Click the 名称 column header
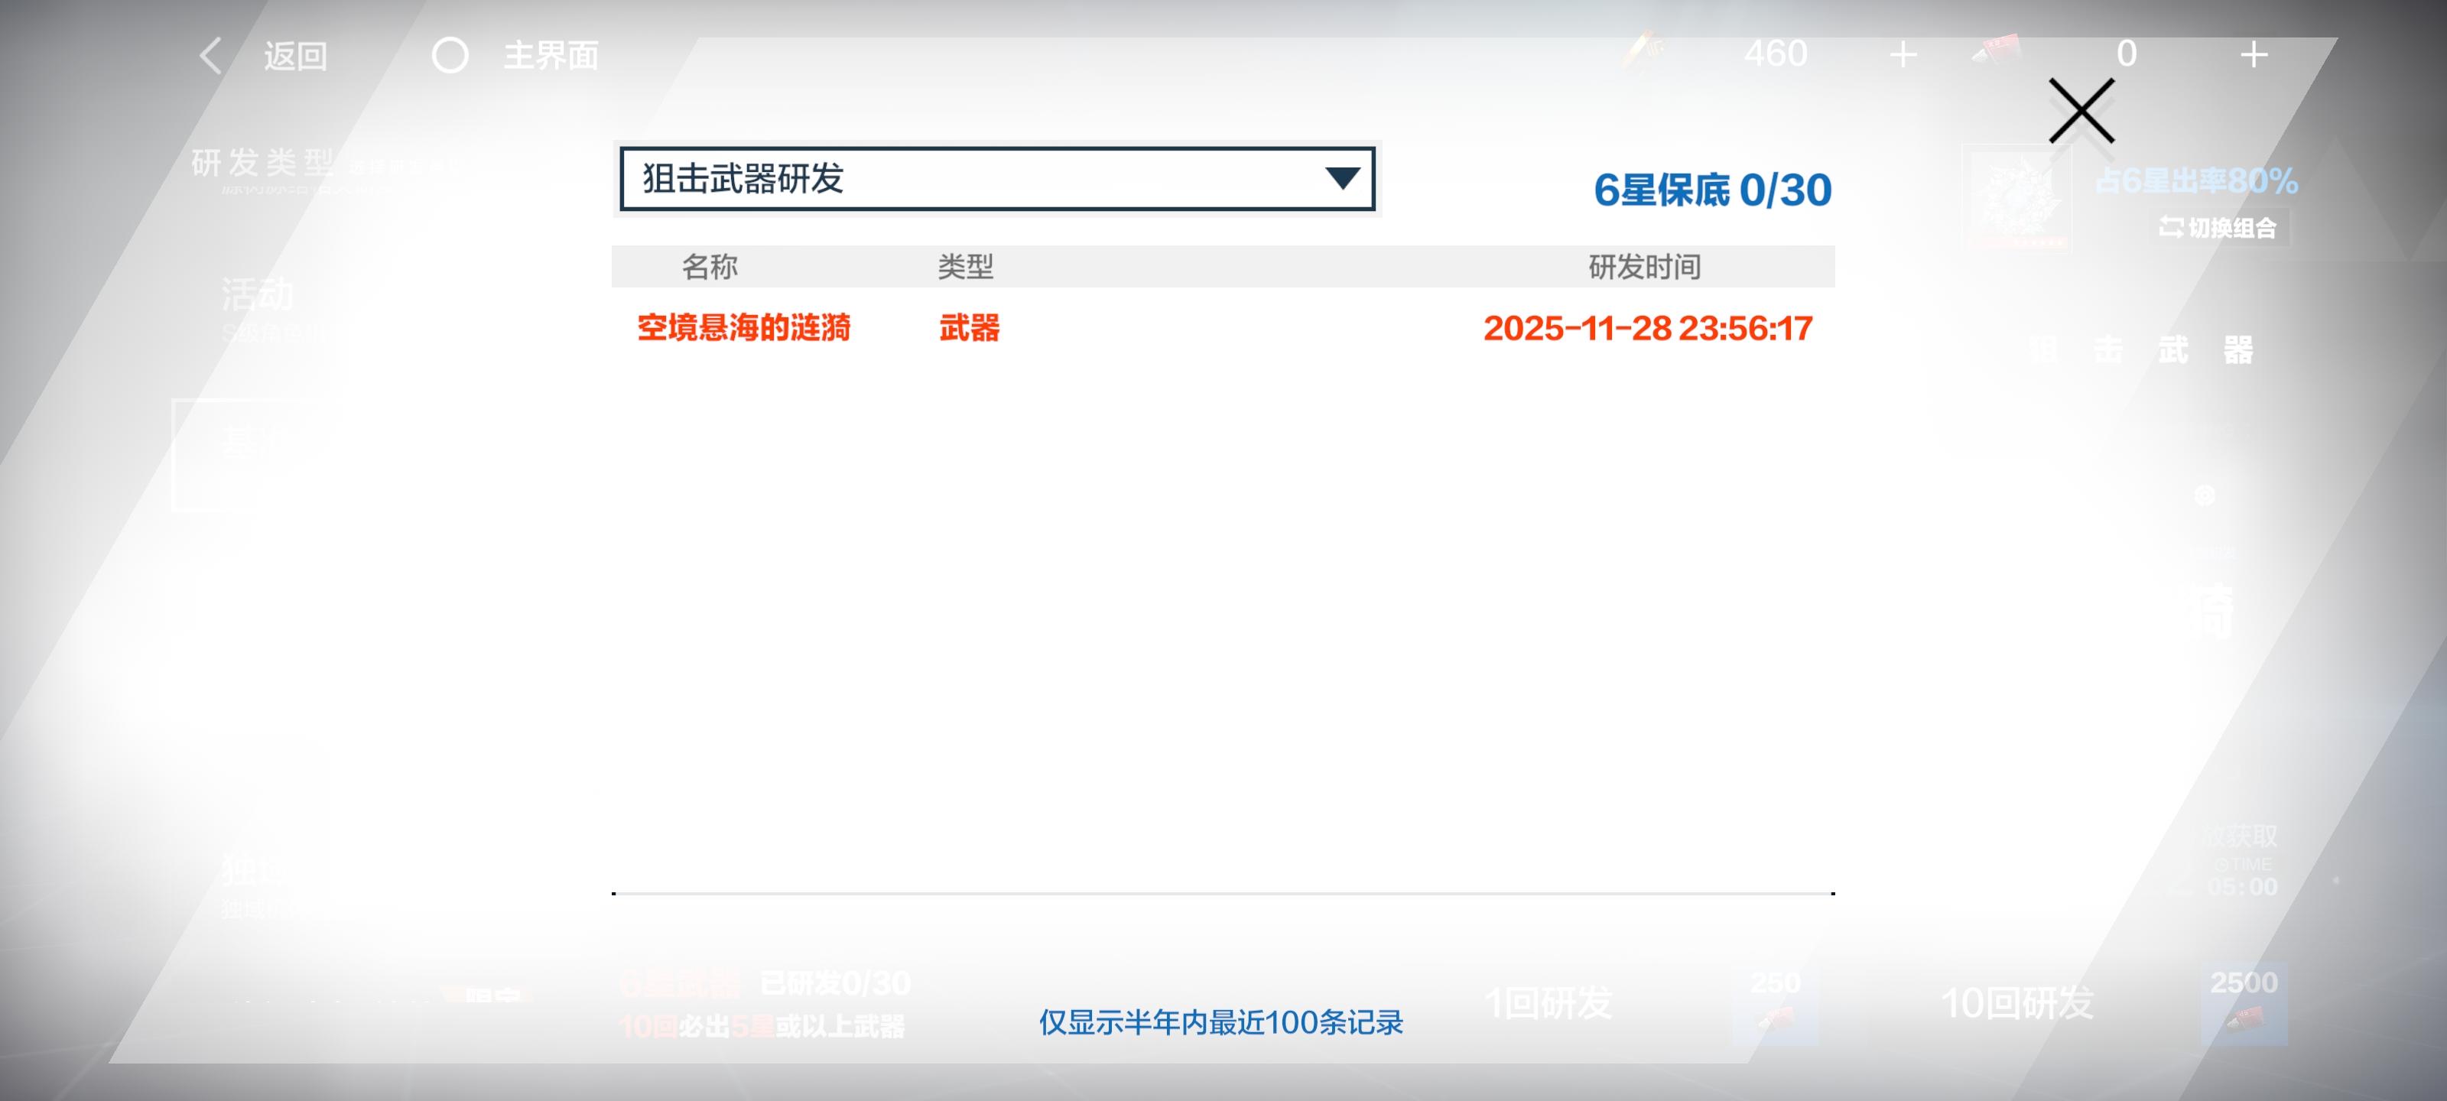2447x1101 pixels. [710, 267]
